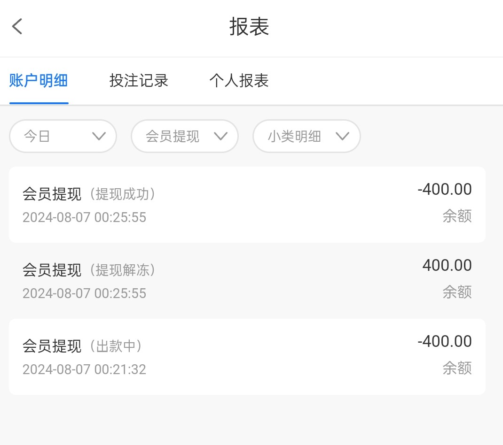Click timestamp 2024-08-07 00:21:32
Viewport: 503px width, 445px height.
point(85,369)
